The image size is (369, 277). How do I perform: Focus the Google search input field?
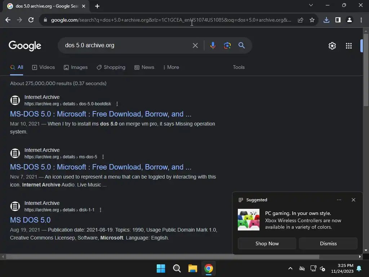[127, 45]
